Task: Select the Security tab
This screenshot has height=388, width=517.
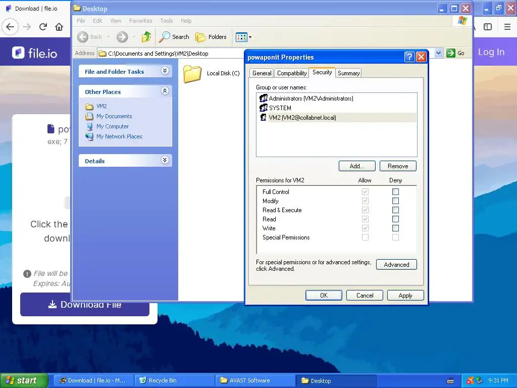Action: [322, 72]
